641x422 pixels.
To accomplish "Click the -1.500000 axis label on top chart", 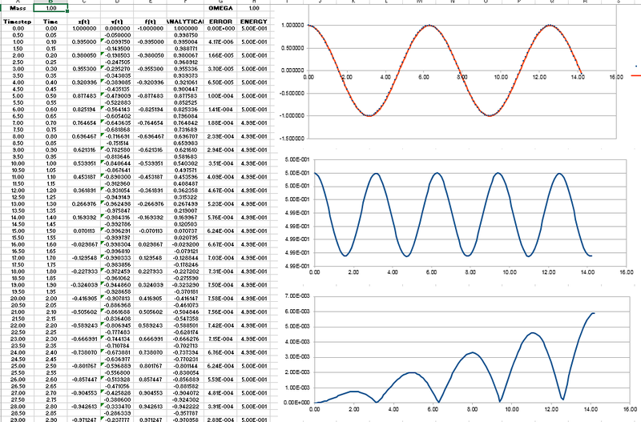I will pos(292,139).
